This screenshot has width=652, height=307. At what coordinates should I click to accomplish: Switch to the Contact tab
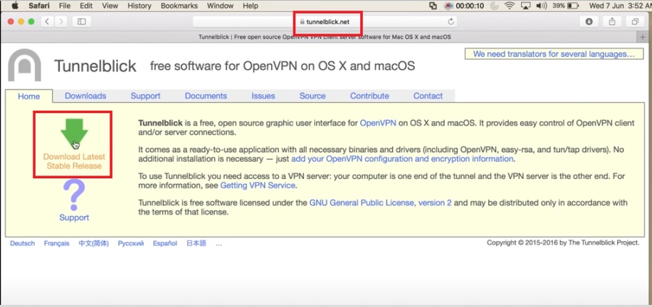coord(428,96)
